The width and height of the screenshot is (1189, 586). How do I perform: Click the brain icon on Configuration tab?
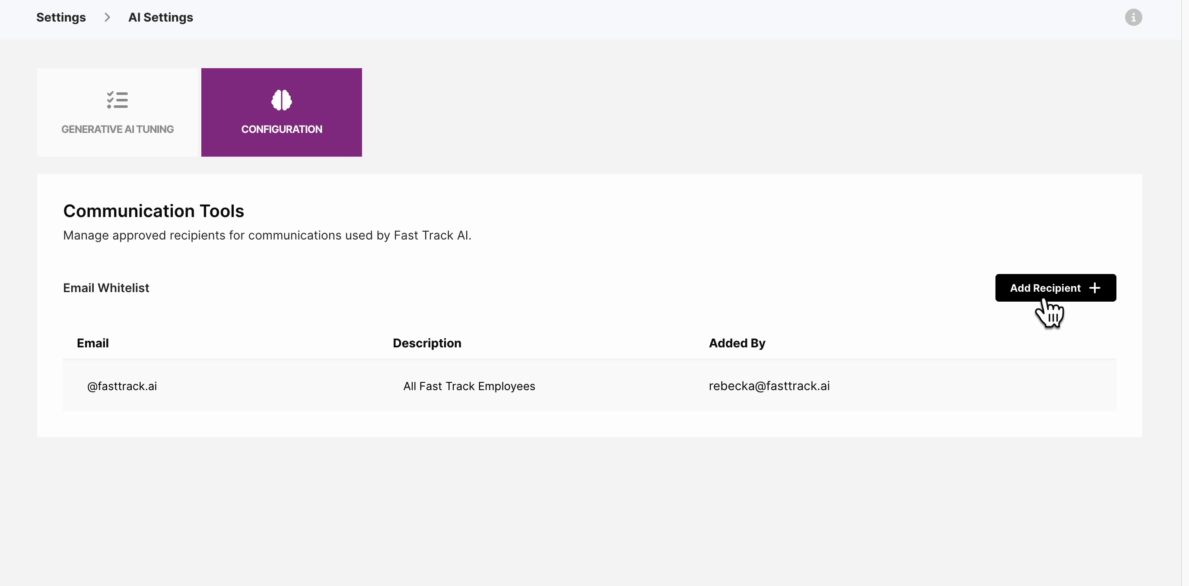[x=282, y=100]
